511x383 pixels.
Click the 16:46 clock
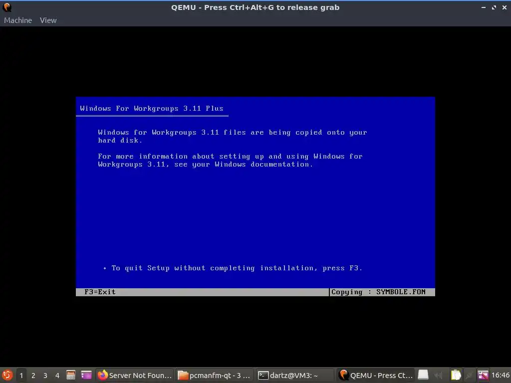(500, 375)
